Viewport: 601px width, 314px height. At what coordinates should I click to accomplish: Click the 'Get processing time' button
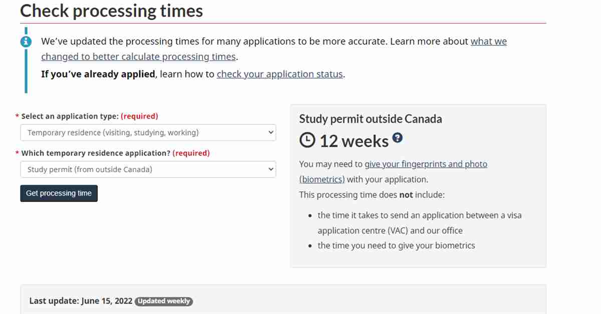(59, 193)
